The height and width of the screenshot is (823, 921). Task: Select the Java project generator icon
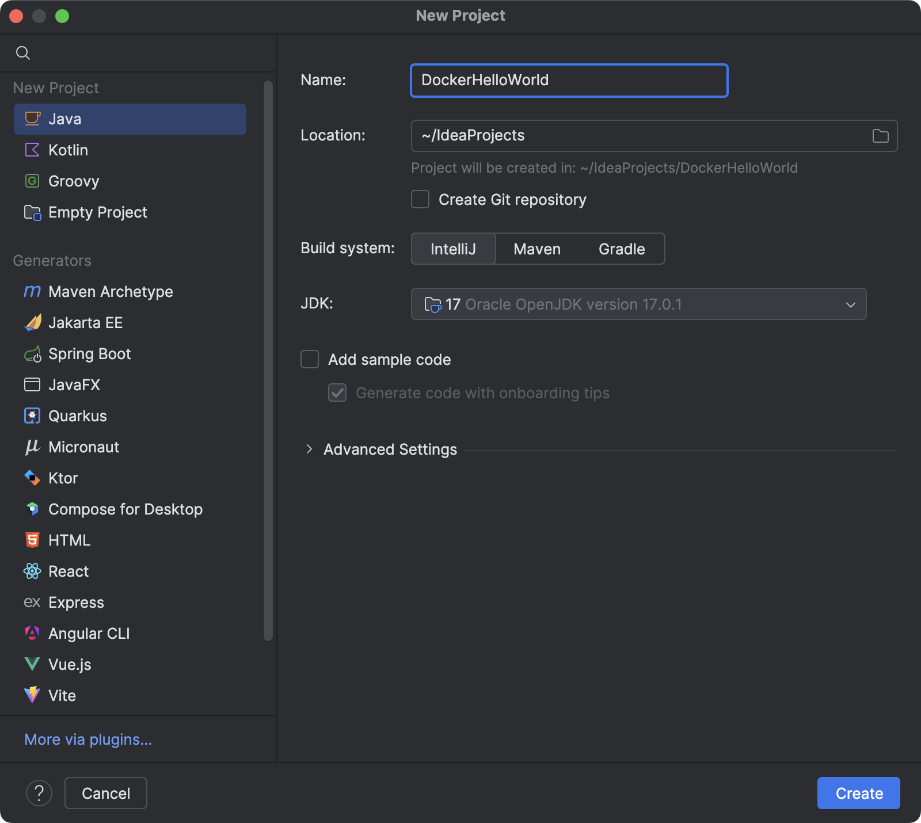(32, 119)
